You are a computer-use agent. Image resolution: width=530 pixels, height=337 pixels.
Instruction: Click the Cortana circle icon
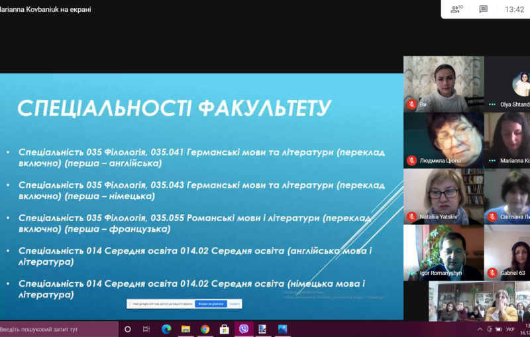[128, 329]
